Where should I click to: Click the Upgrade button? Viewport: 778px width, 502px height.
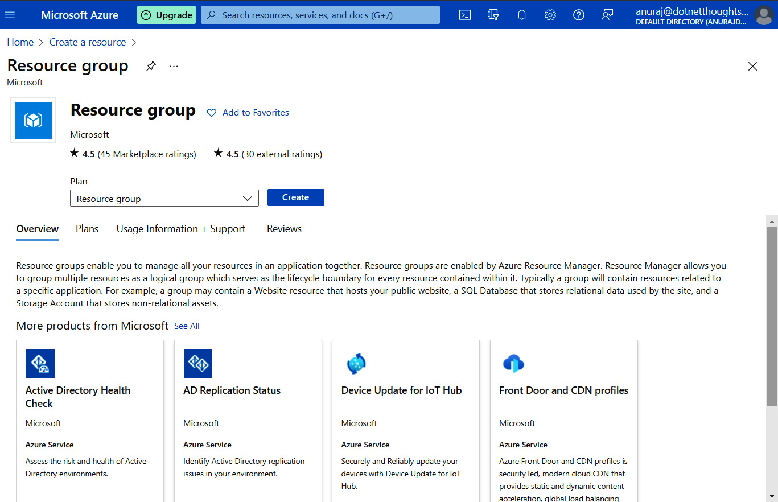pyautogui.click(x=166, y=15)
